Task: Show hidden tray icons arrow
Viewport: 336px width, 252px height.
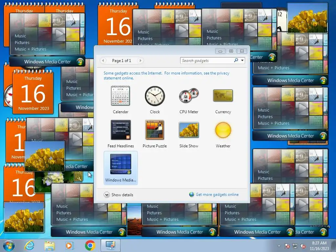Action: point(279,246)
